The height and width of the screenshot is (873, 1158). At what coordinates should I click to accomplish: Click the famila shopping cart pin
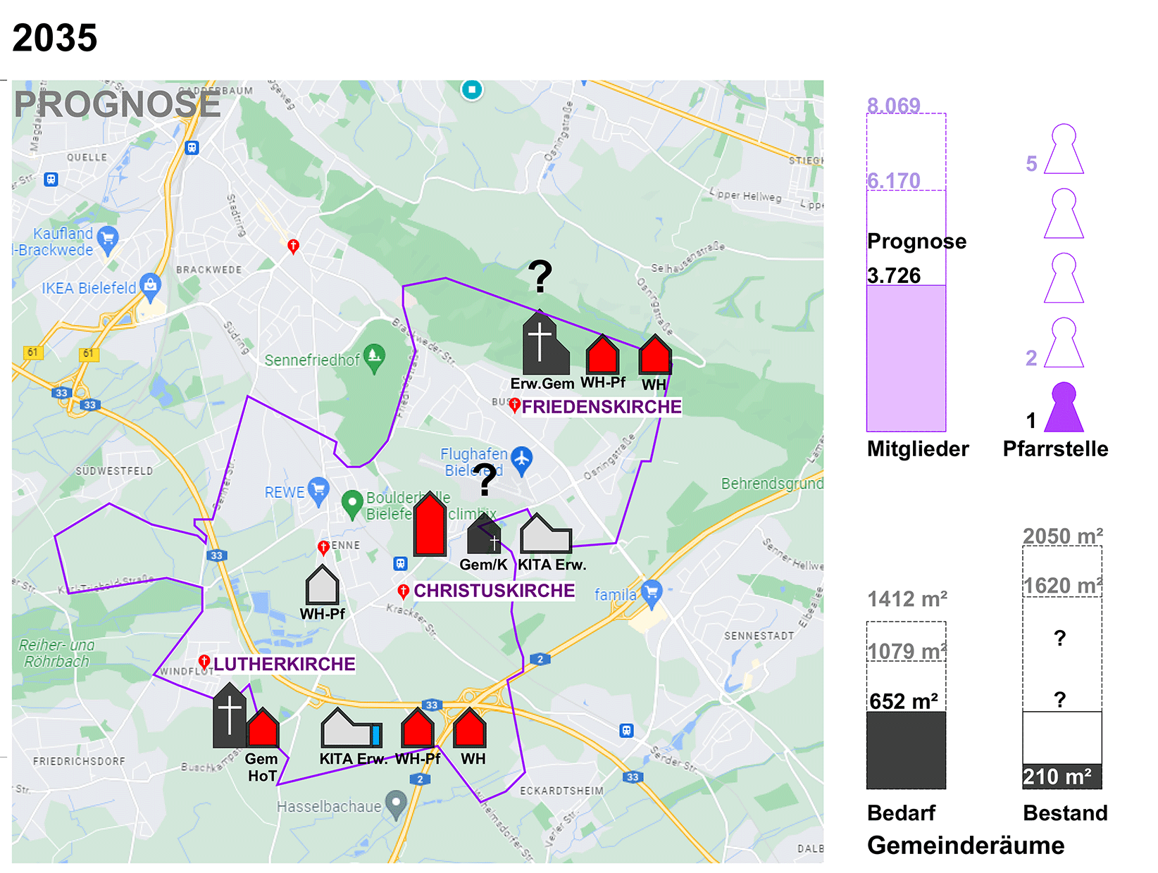click(x=652, y=594)
